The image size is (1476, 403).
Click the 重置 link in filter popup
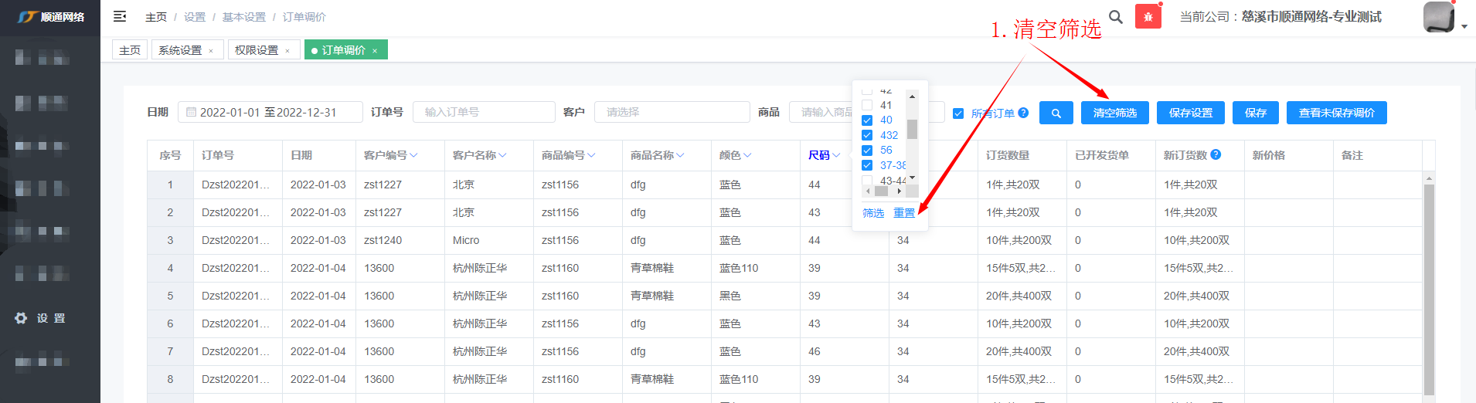click(x=903, y=213)
